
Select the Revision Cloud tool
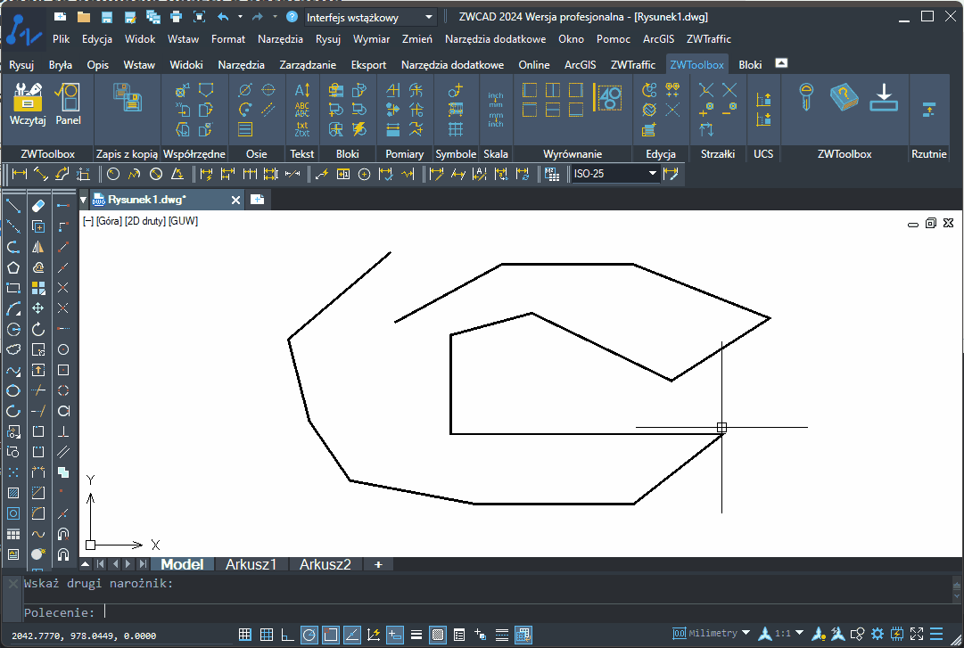point(12,349)
